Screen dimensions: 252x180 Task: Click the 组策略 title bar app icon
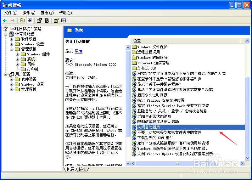[x=5, y=5]
